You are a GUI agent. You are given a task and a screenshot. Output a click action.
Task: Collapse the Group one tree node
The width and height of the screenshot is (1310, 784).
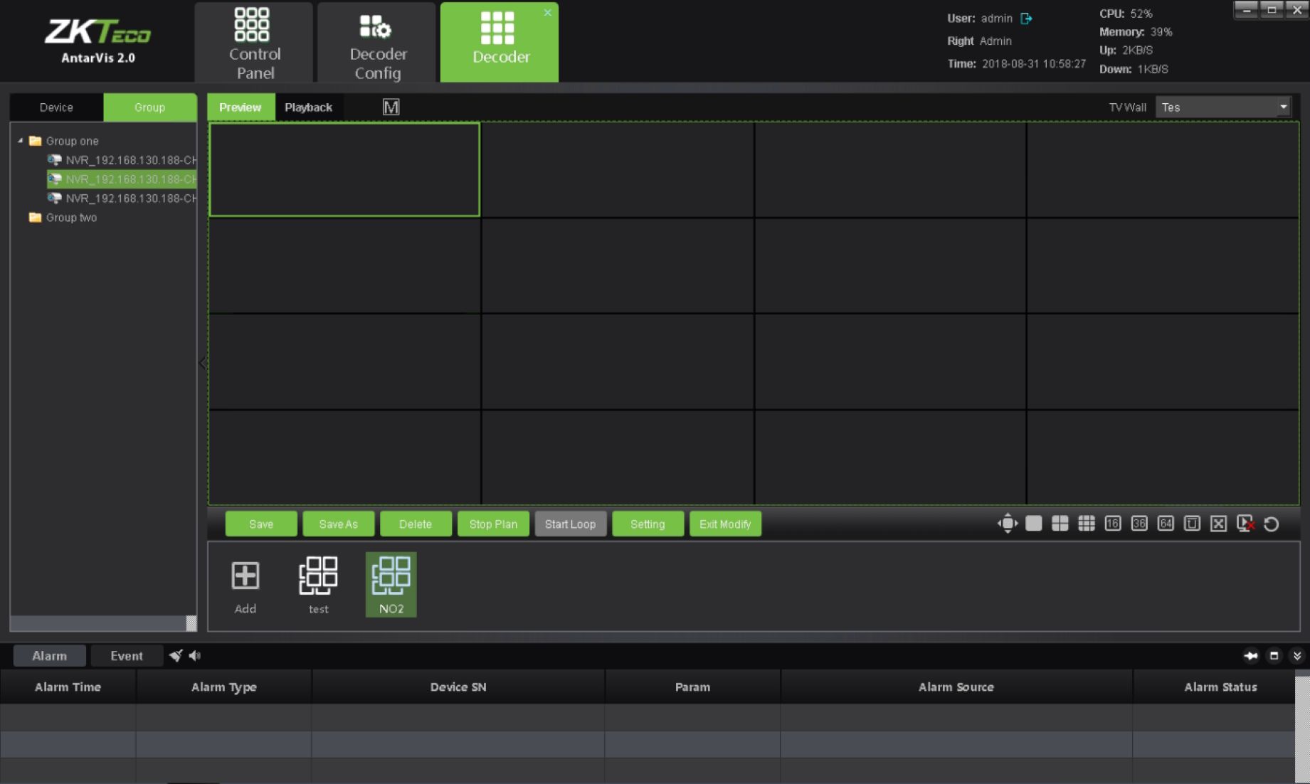pyautogui.click(x=21, y=141)
